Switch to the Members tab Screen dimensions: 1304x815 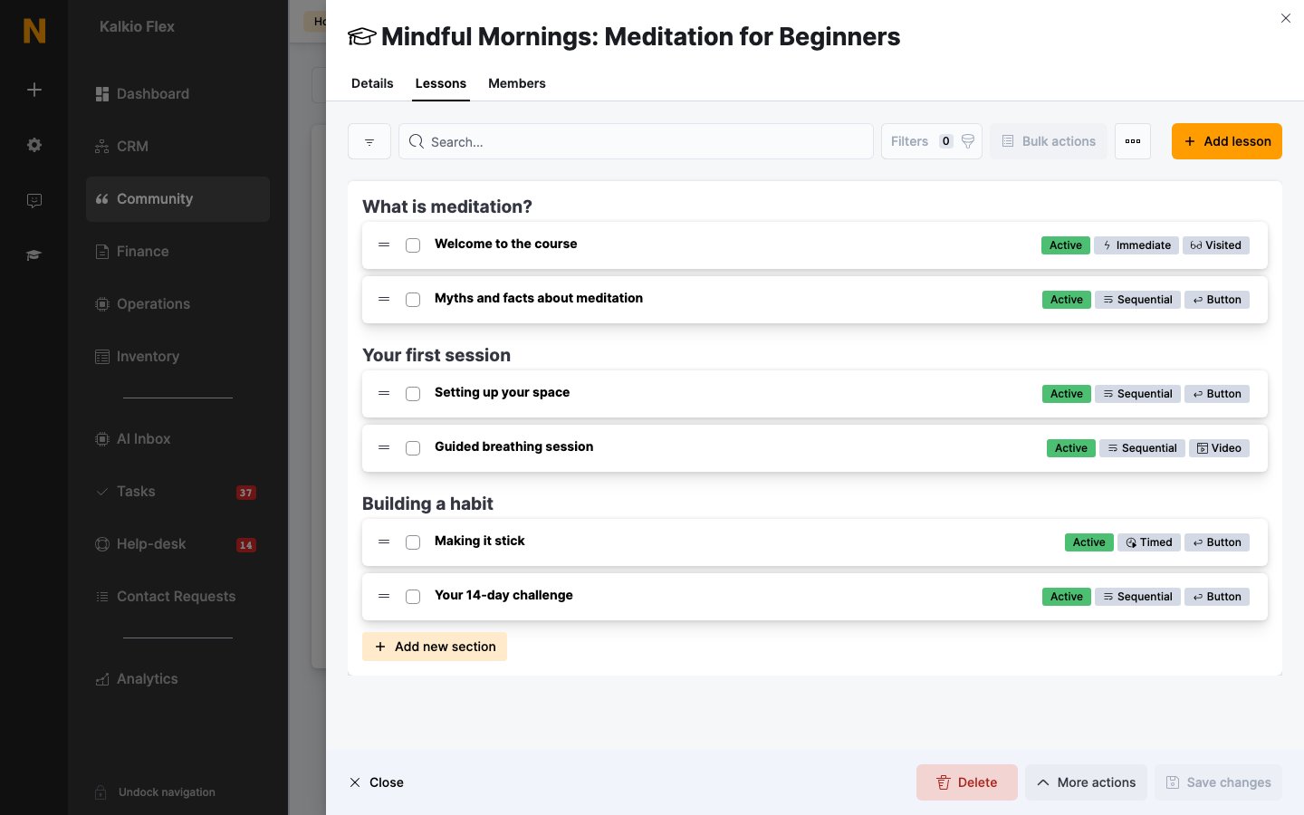pos(517,83)
